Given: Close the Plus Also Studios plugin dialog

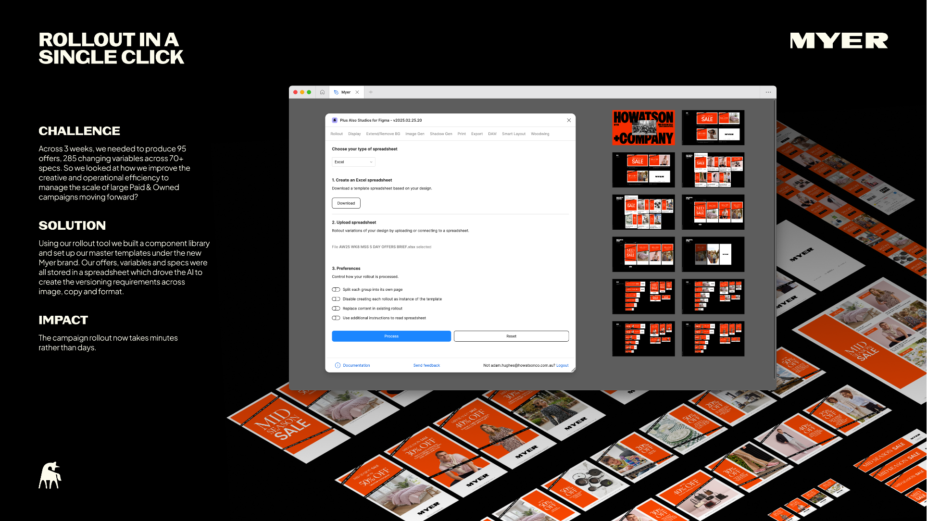Looking at the screenshot, I should click(x=569, y=120).
